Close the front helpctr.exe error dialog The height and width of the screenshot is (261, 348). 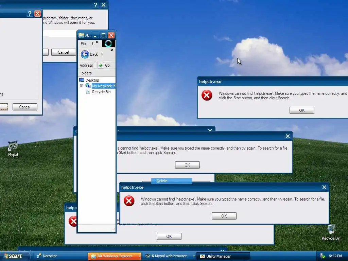click(x=324, y=187)
